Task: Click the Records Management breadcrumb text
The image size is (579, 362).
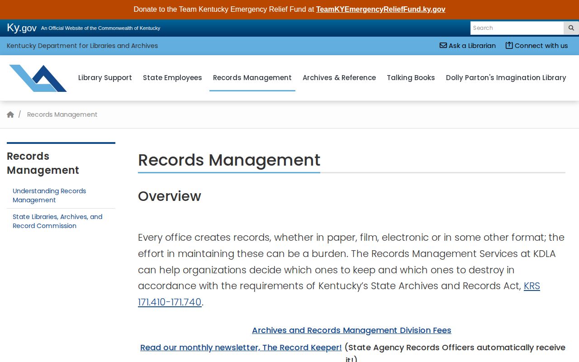Action: (x=62, y=114)
